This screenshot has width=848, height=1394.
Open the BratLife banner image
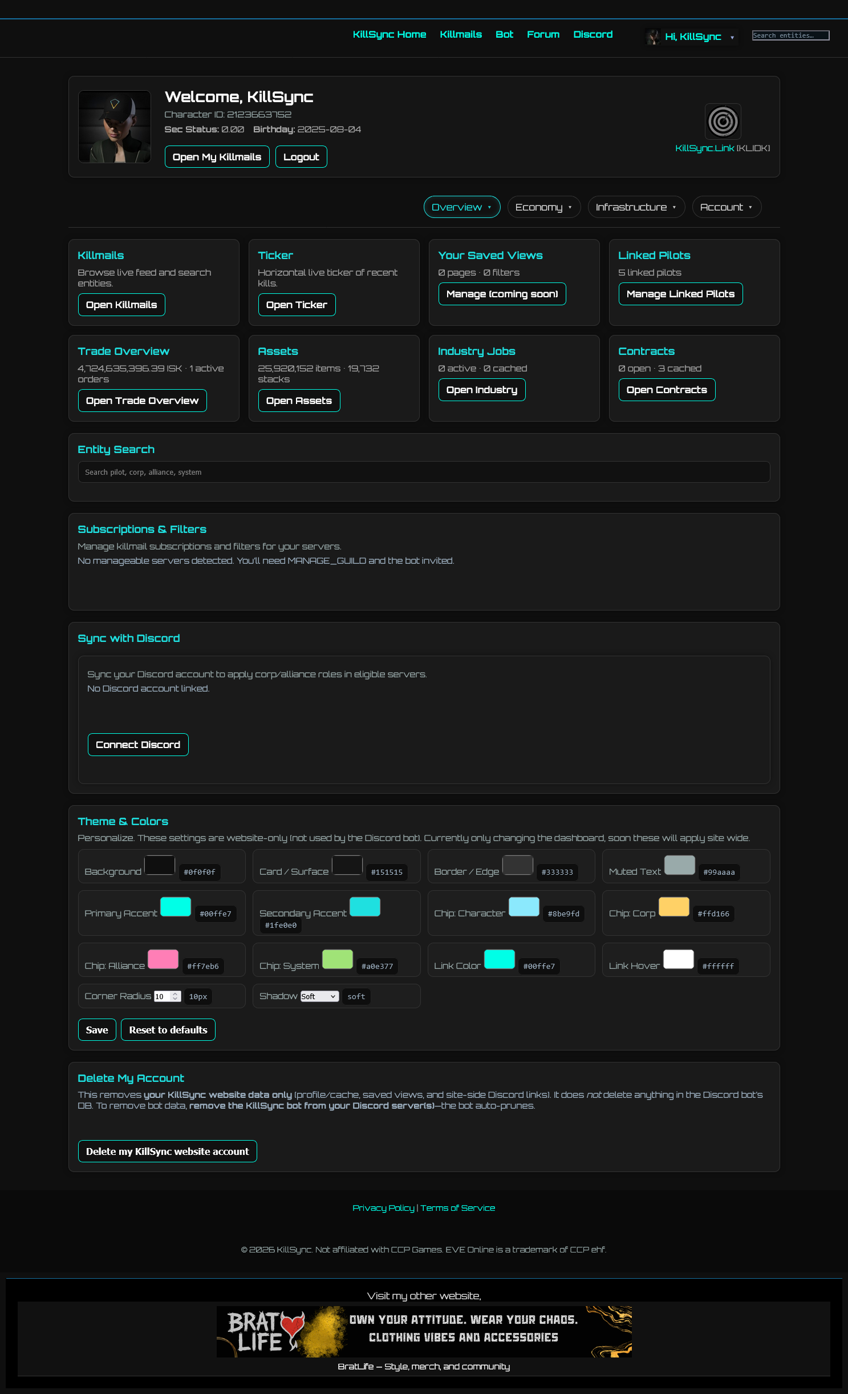click(424, 1331)
